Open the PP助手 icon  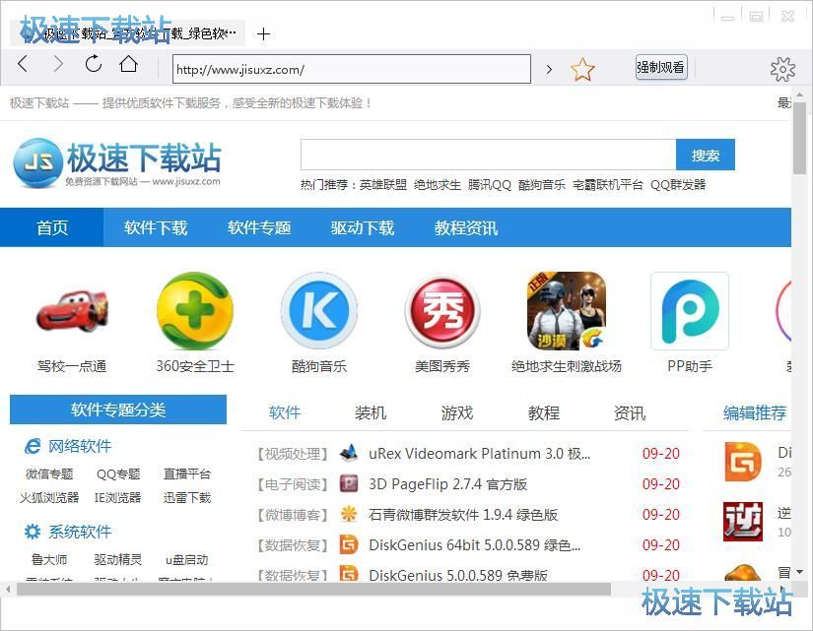(x=690, y=311)
